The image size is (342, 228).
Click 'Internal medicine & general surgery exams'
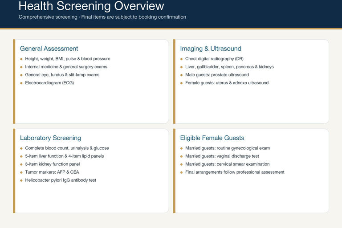[66, 67]
